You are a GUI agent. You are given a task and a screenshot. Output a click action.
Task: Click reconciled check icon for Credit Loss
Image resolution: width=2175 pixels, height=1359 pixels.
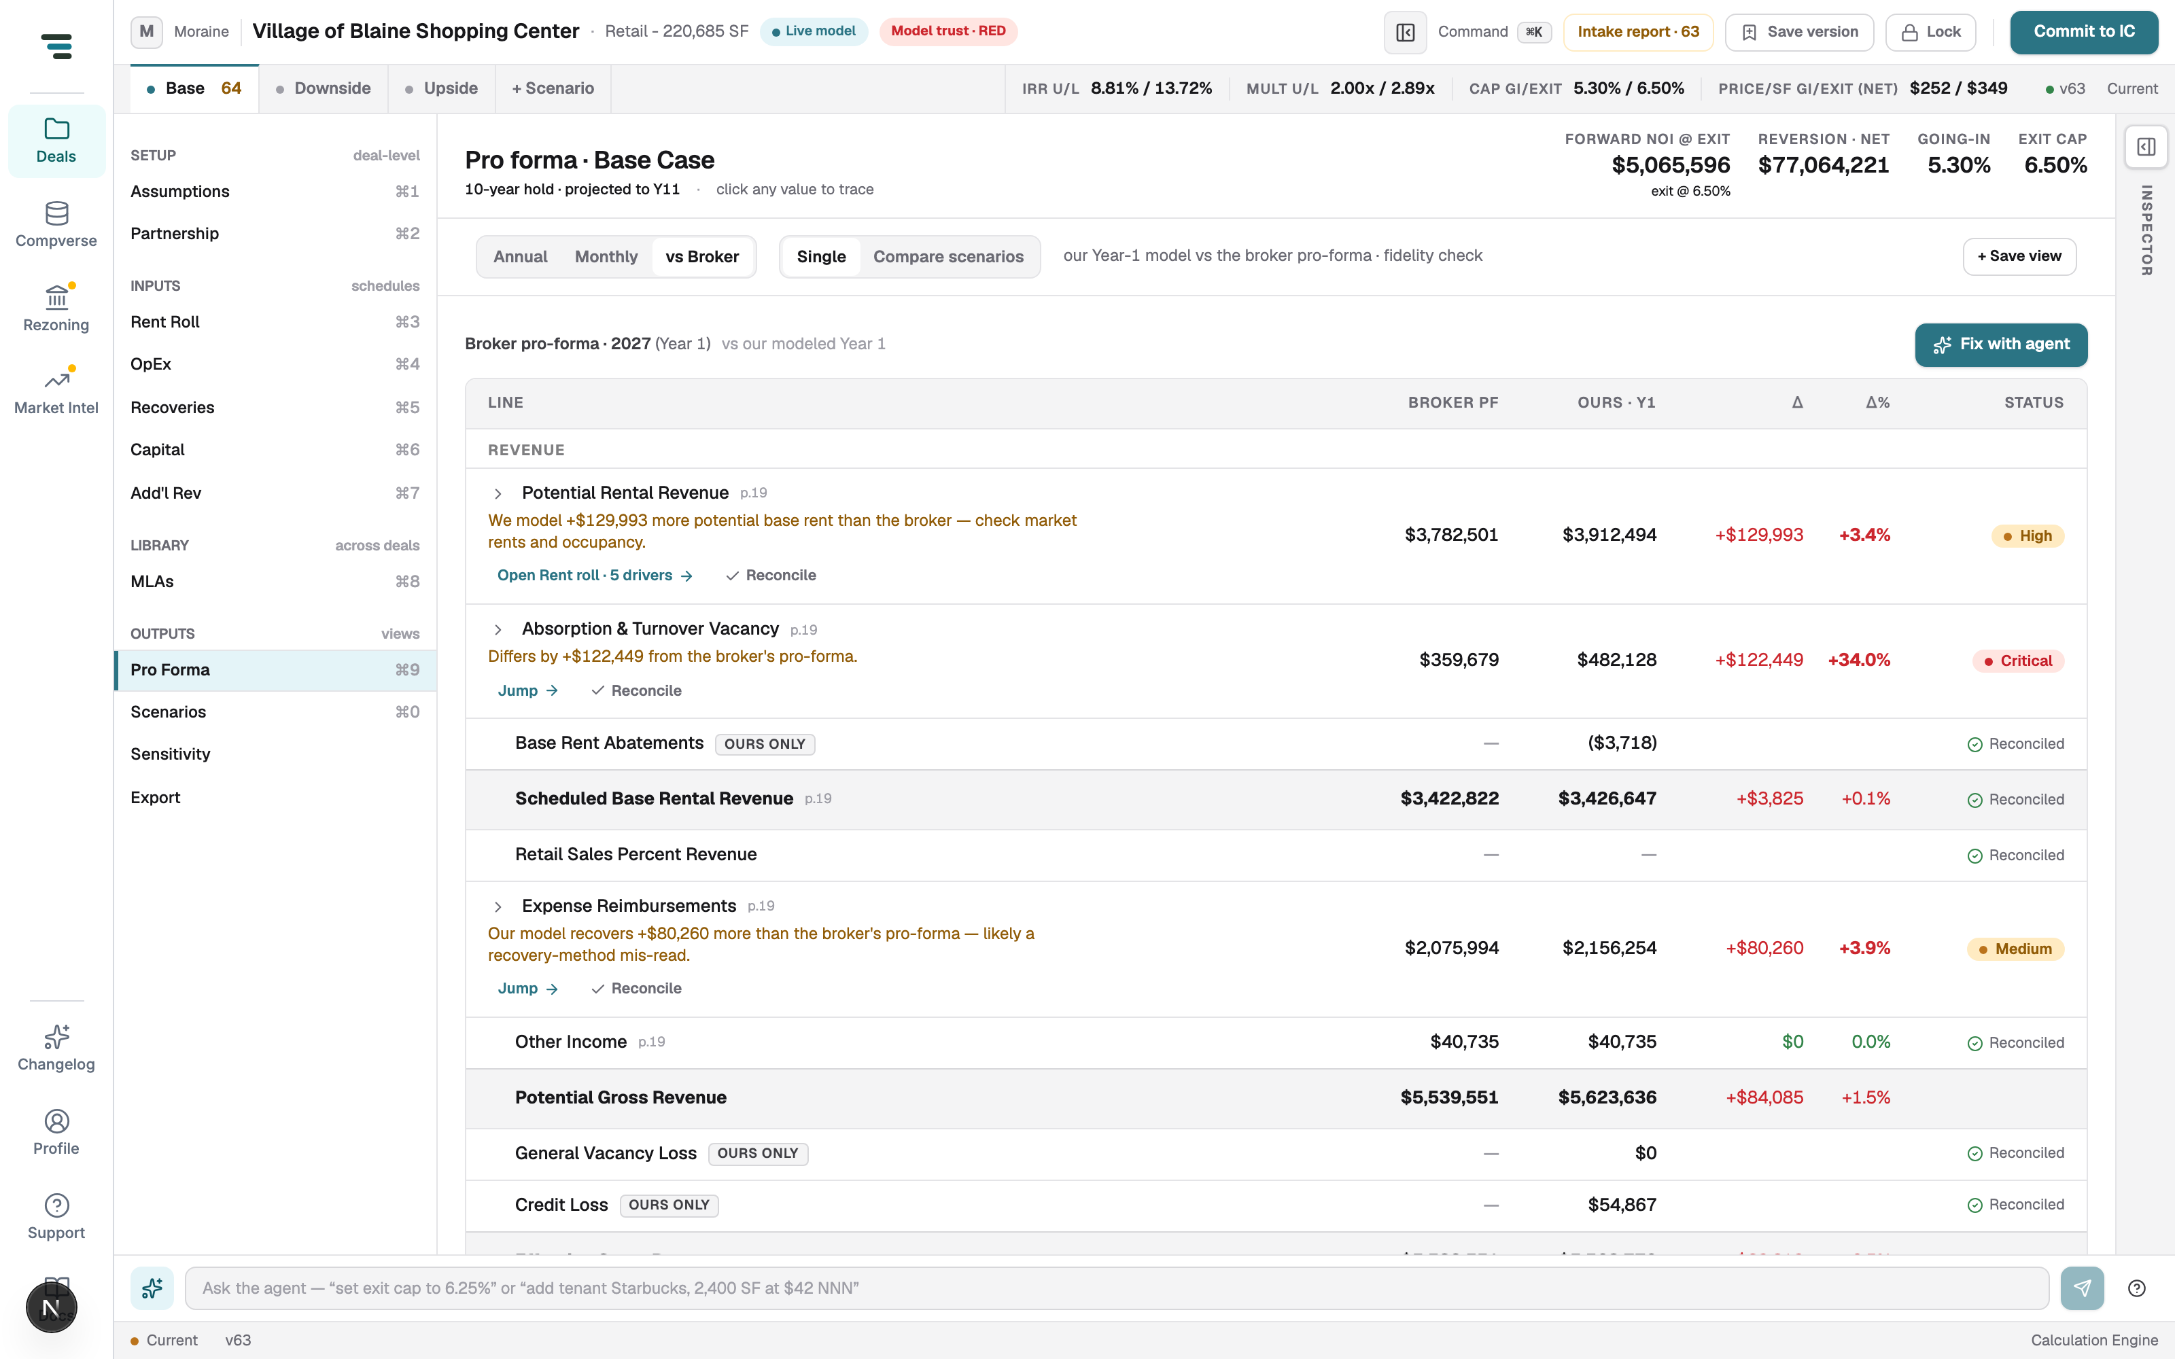click(1974, 1205)
